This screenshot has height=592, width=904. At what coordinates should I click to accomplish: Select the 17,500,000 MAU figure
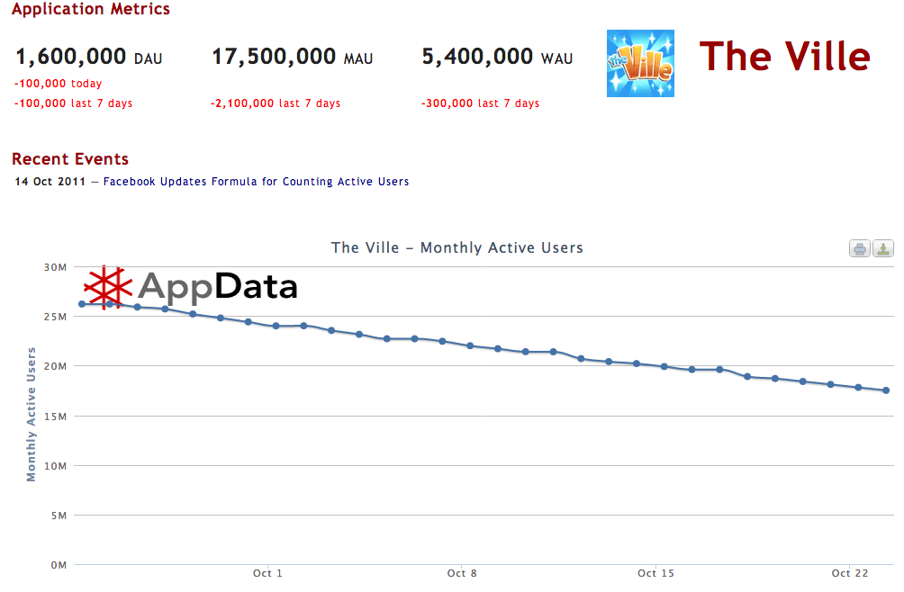coord(275,58)
